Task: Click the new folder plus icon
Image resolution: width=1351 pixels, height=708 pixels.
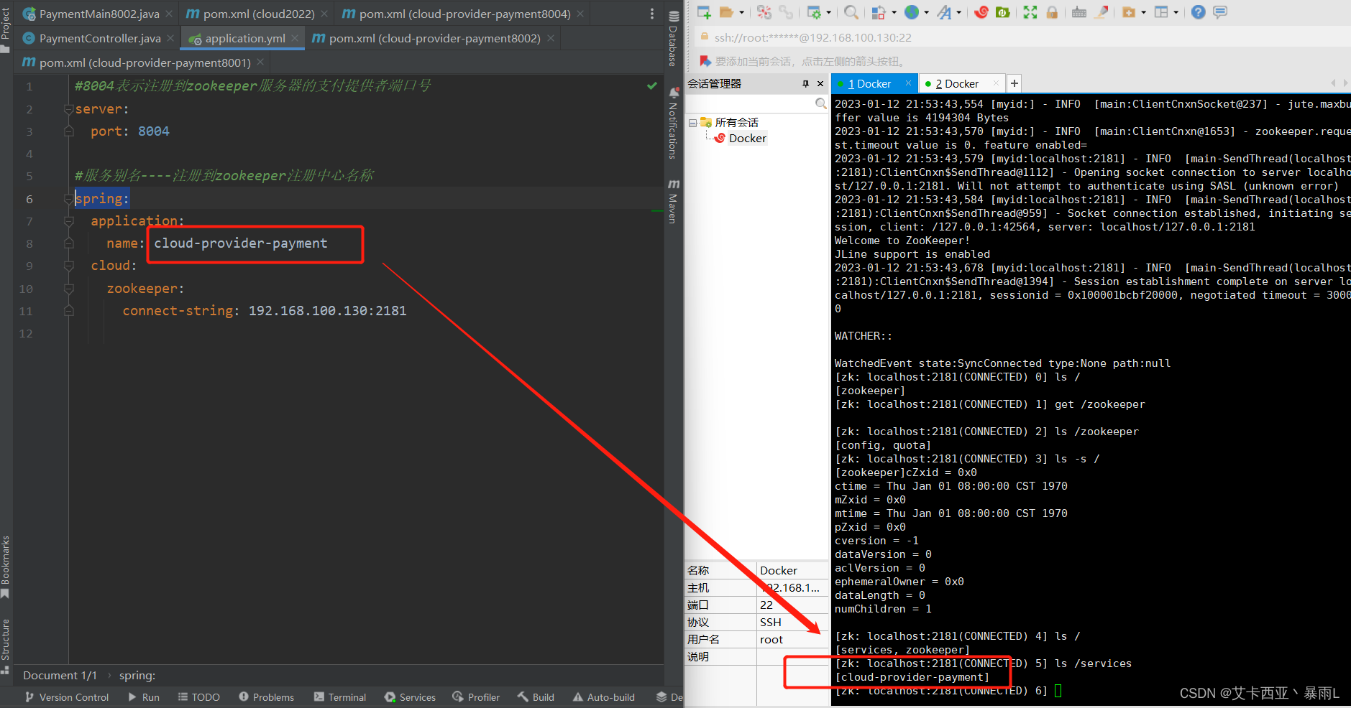Action: click(x=1129, y=12)
